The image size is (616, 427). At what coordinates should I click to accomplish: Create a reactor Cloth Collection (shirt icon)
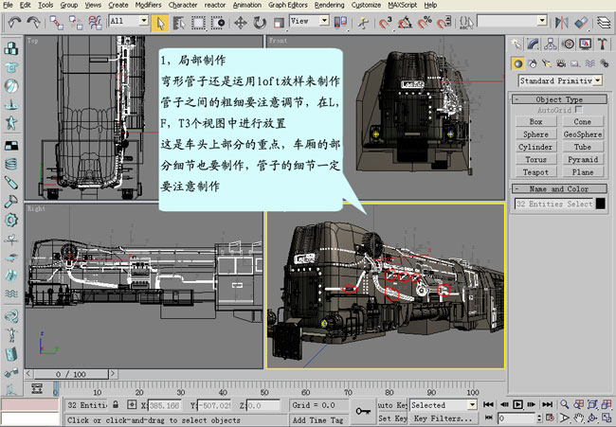click(x=11, y=67)
